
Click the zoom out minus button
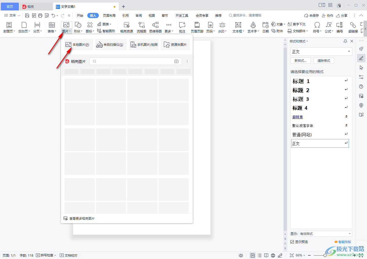[309, 255]
